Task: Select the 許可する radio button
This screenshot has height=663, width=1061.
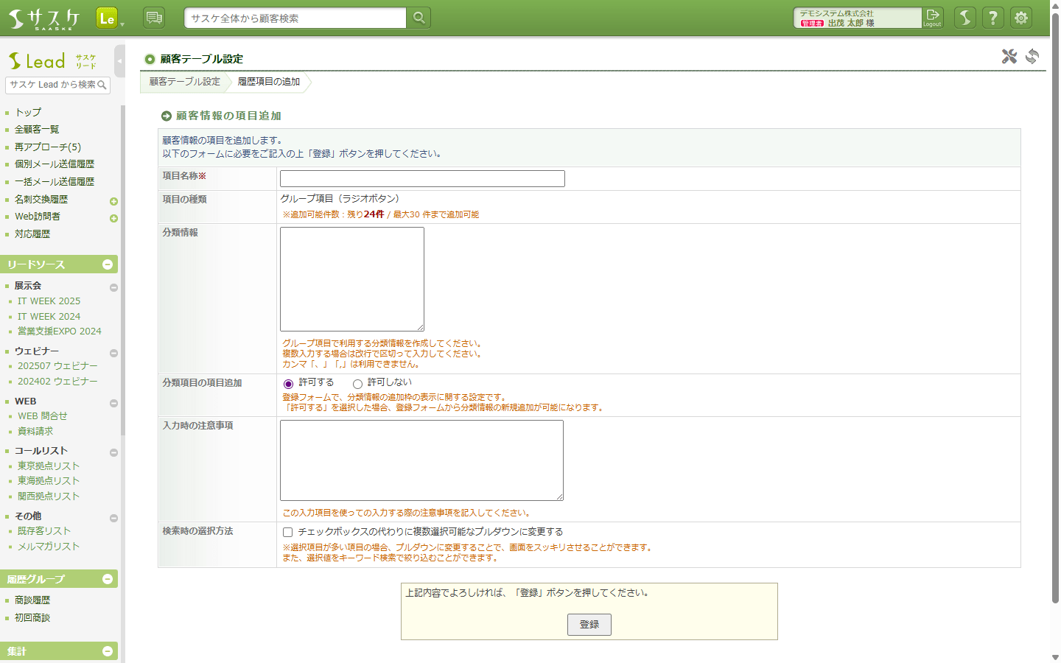Action: [288, 384]
